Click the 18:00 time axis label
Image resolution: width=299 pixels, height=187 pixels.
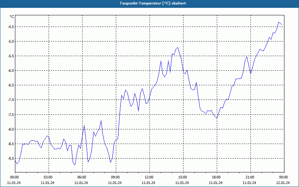217,177
